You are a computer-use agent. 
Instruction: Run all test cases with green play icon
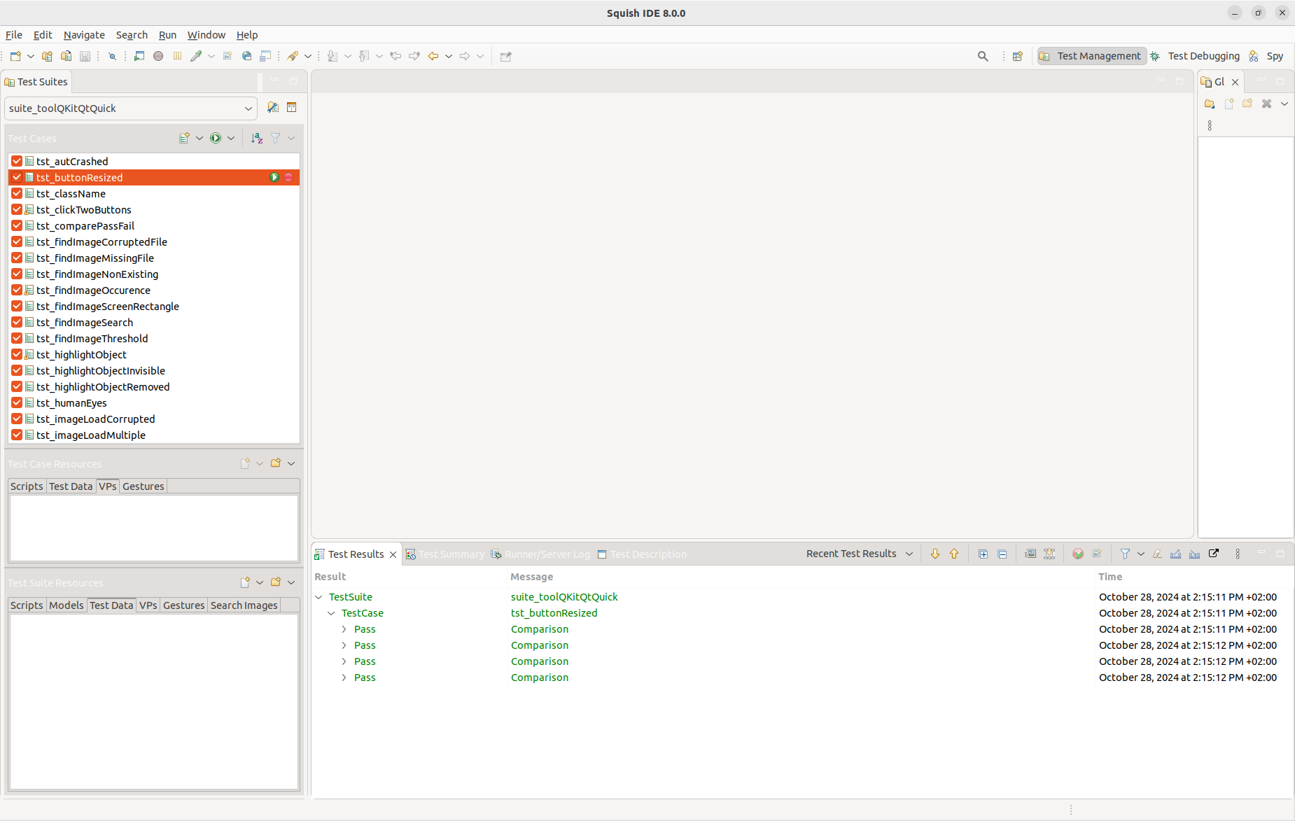216,139
